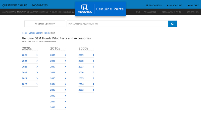Click the arrow next to 2007
This screenshot has height=113, width=201.
tap(93, 67)
